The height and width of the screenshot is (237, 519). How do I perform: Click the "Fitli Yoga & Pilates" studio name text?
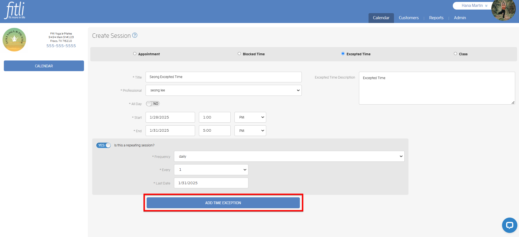[61, 34]
